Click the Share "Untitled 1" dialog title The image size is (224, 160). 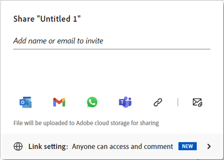[x=47, y=19]
